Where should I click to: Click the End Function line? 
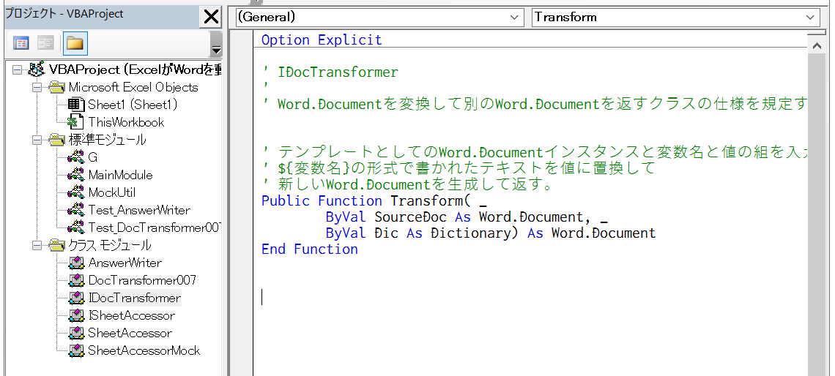point(309,249)
